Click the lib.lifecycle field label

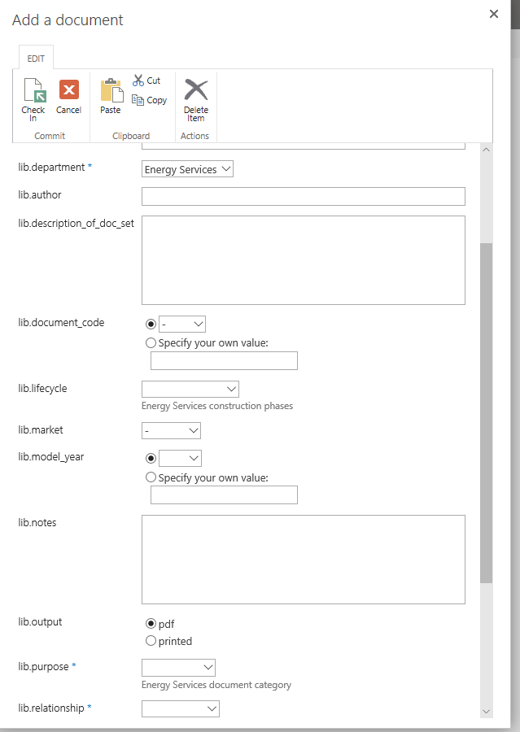(42, 389)
